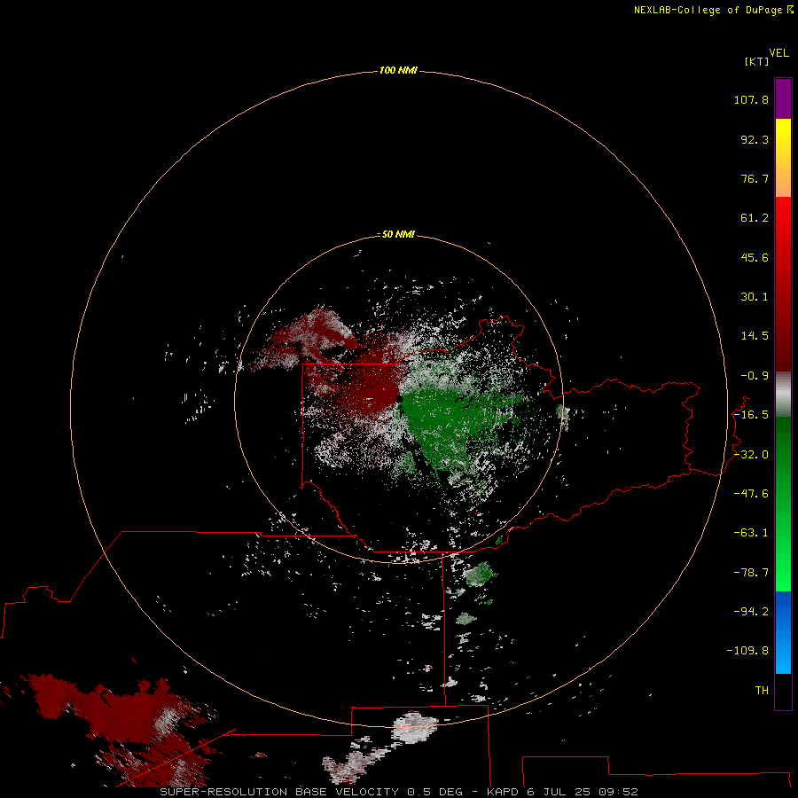This screenshot has width=798, height=798.
Task: Click the black radar site dot at center
Action: [x=399, y=400]
